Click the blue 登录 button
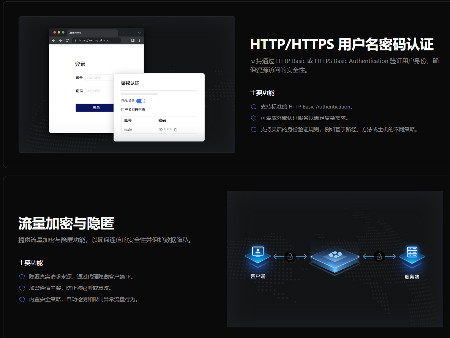This screenshot has width=450, height=338. [95, 108]
